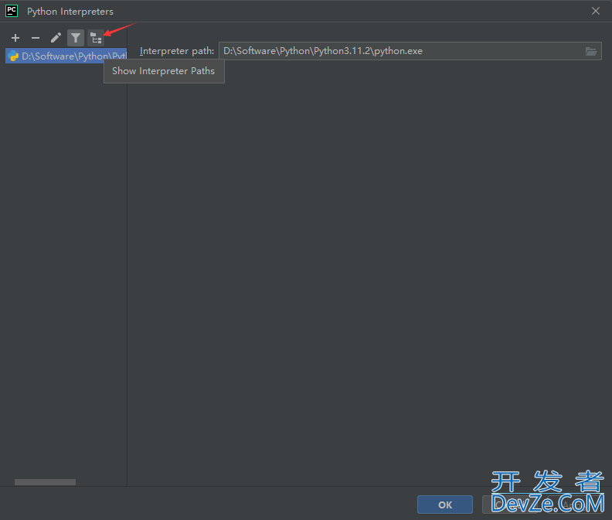Add a new Python interpreter

tap(15, 38)
